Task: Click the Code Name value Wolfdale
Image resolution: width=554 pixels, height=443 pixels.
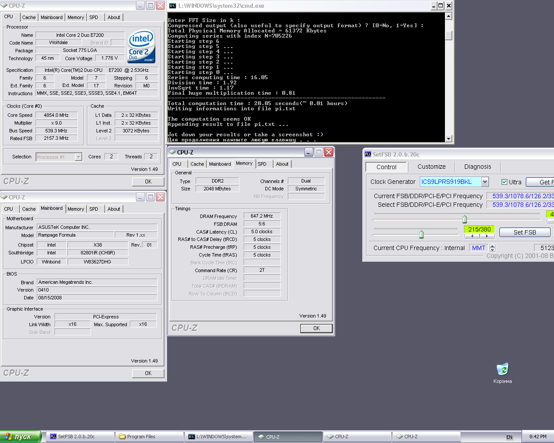Action: (x=58, y=42)
